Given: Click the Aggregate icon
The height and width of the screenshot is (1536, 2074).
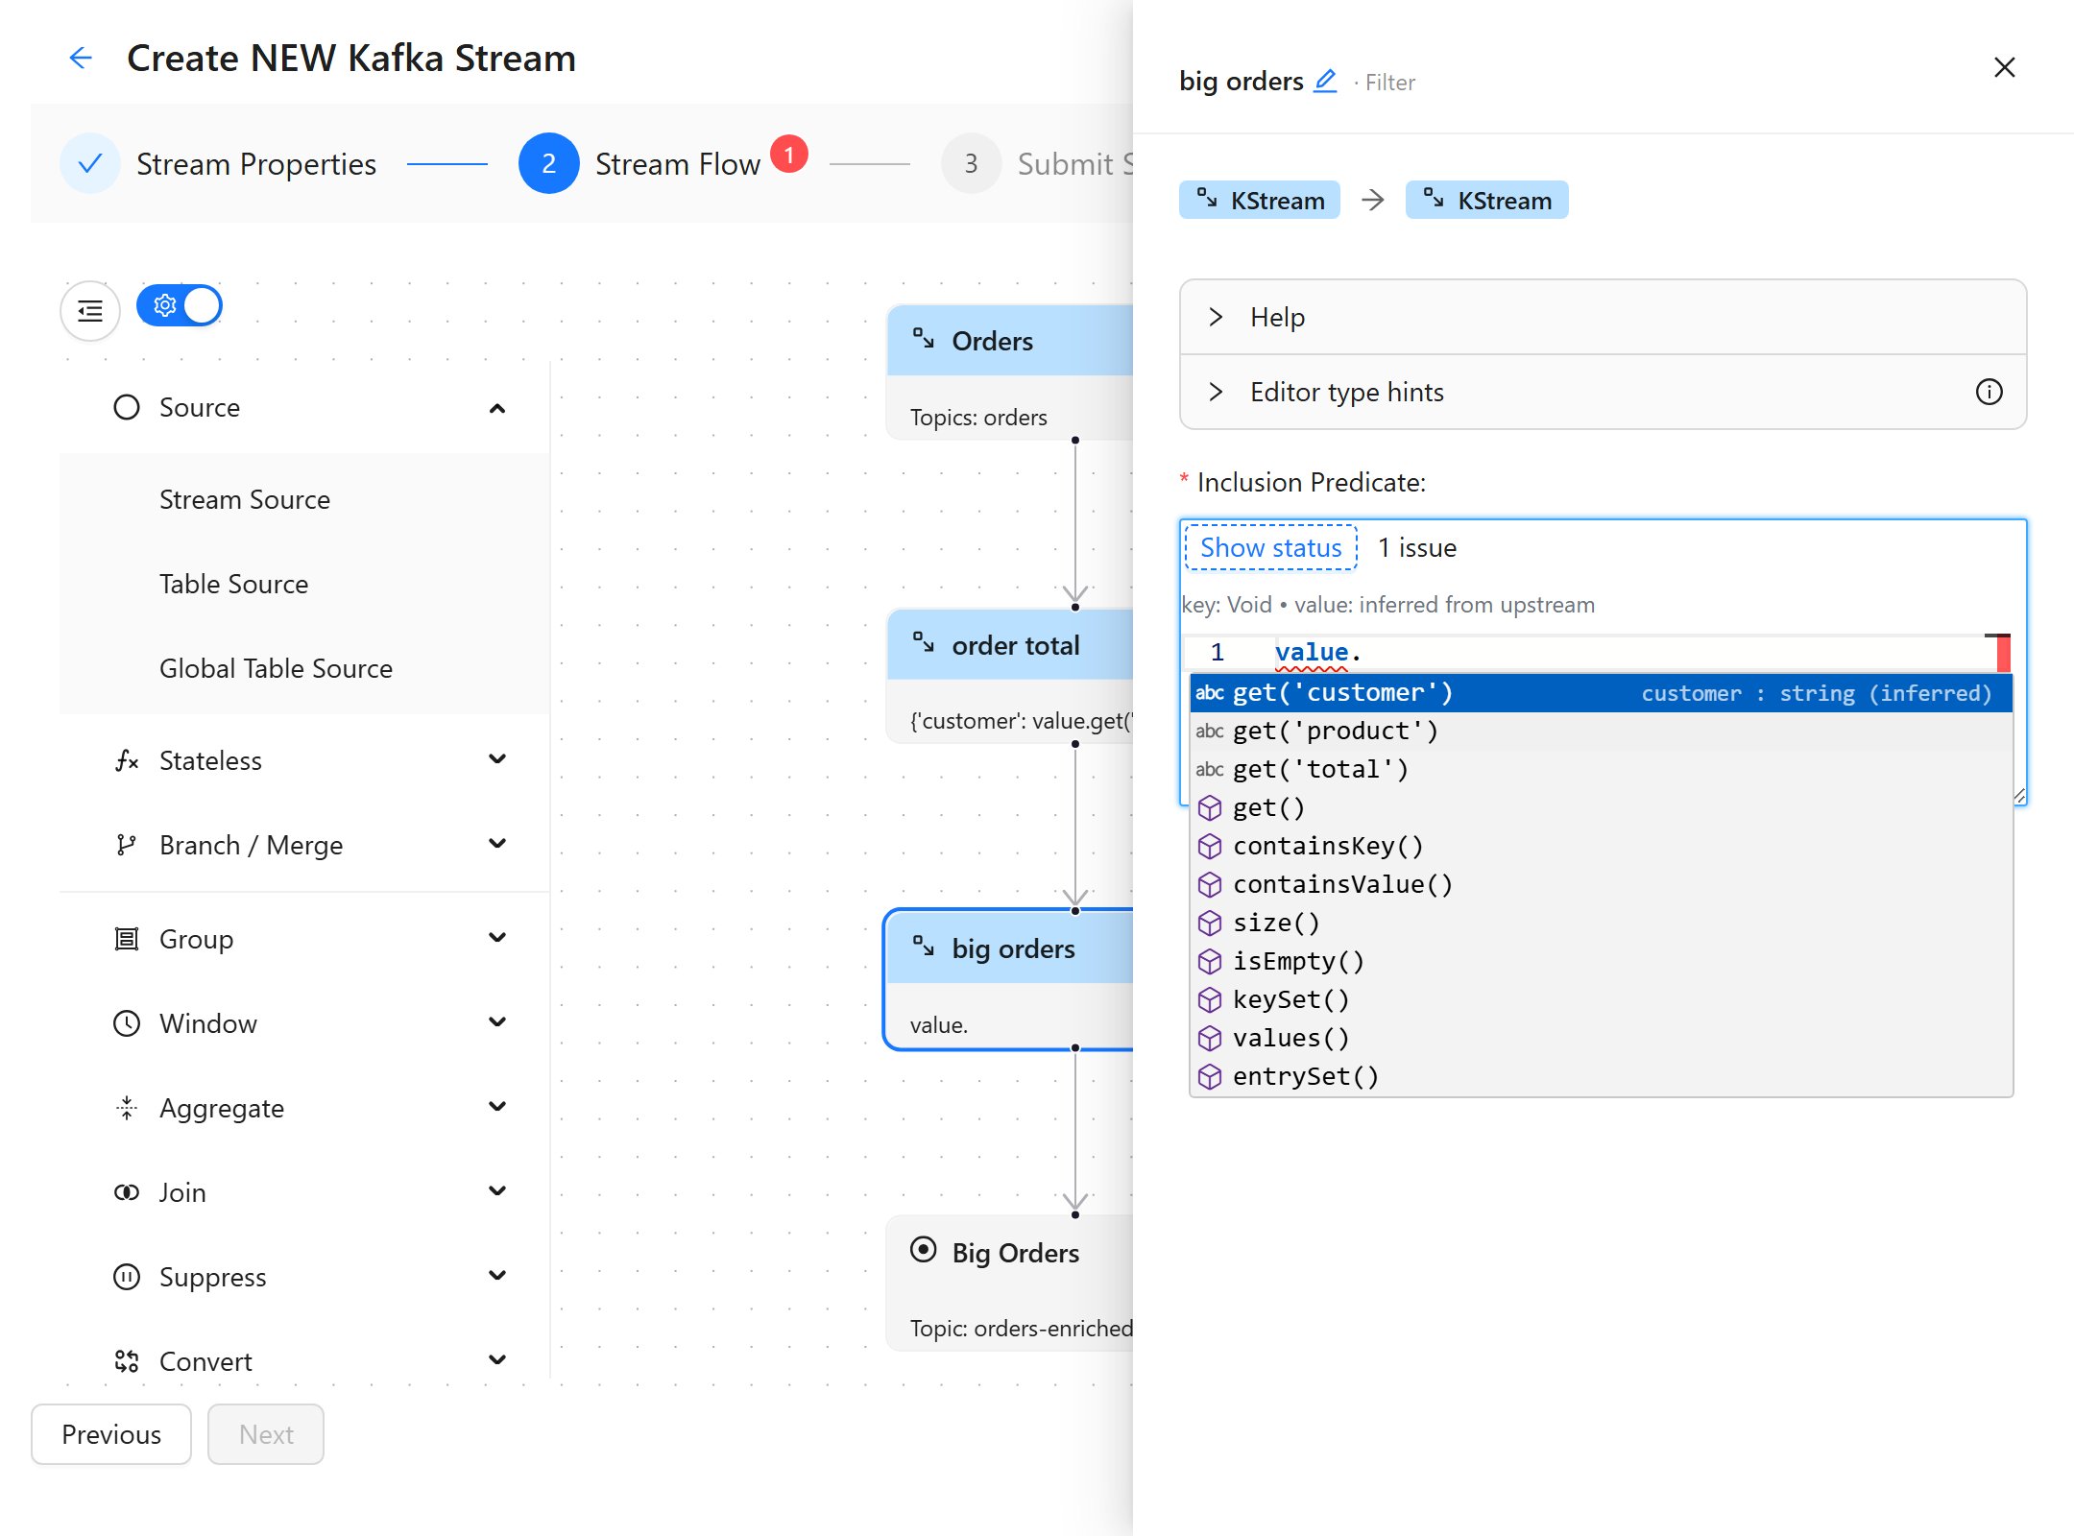Looking at the screenshot, I should (x=127, y=1108).
